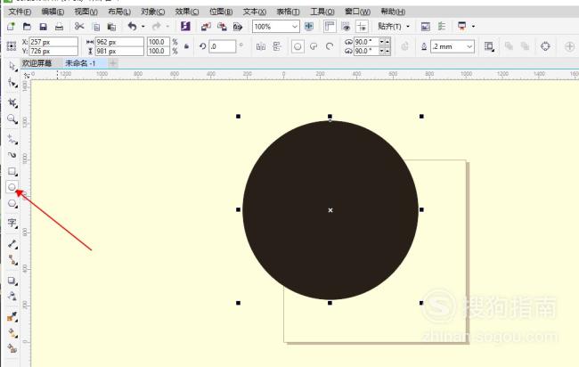Select the Interactive Fill tool
Viewport: 579px width, 367px height.
(x=12, y=332)
